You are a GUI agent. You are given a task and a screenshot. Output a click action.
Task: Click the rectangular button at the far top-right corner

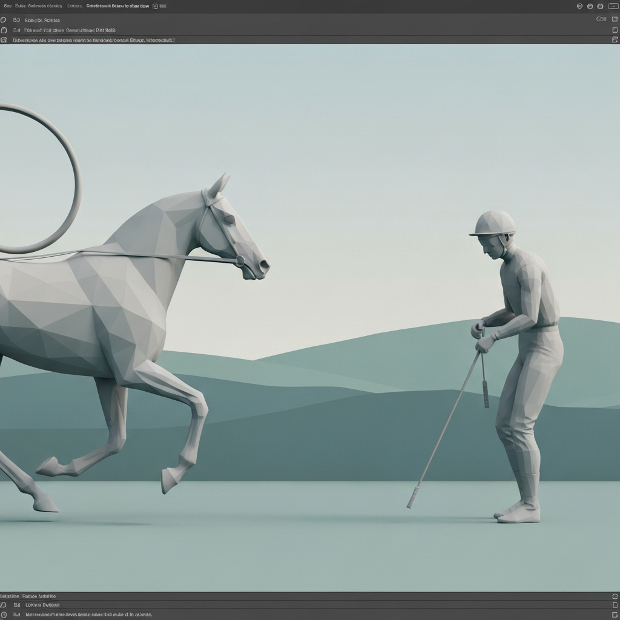pos(613,6)
